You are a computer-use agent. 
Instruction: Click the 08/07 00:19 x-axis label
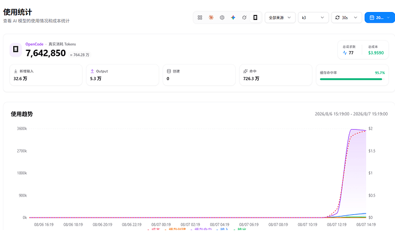pos(161,224)
